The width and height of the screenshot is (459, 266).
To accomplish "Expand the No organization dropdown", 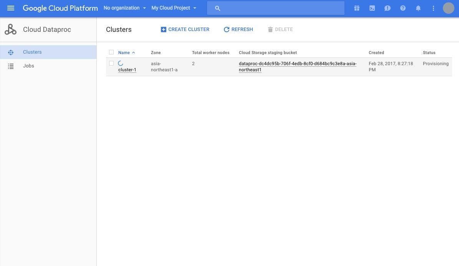I will 125,8.
